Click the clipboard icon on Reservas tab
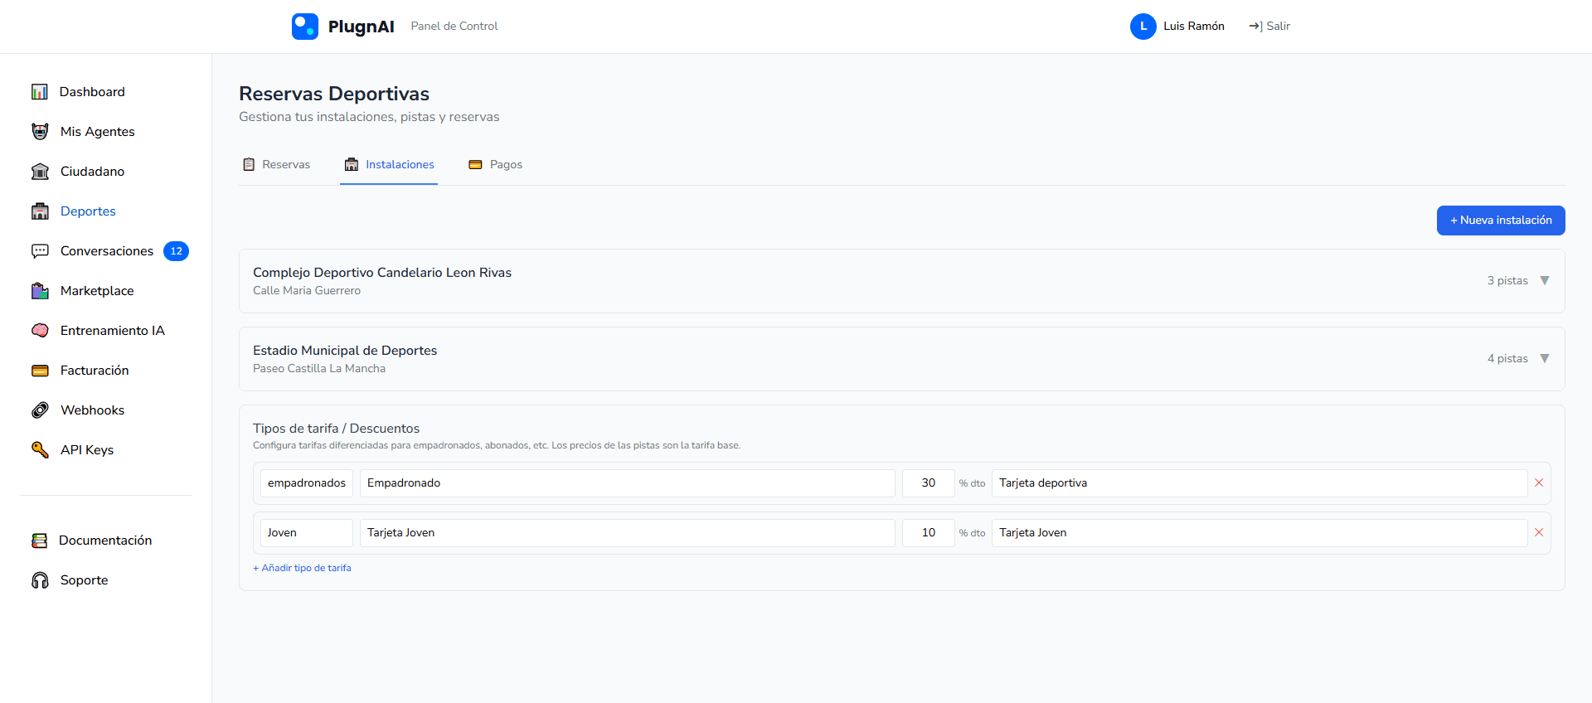The image size is (1592, 703). tap(249, 165)
